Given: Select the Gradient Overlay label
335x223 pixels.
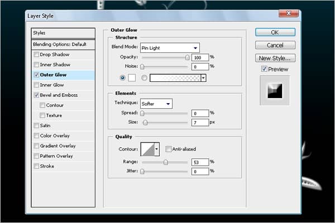Looking at the screenshot, I should tap(58, 146).
